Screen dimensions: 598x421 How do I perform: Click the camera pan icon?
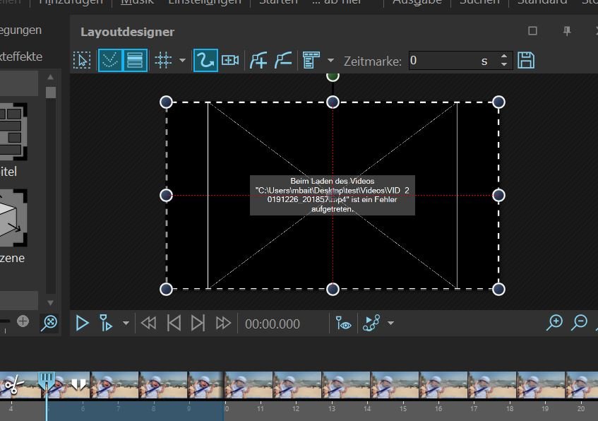click(x=230, y=61)
